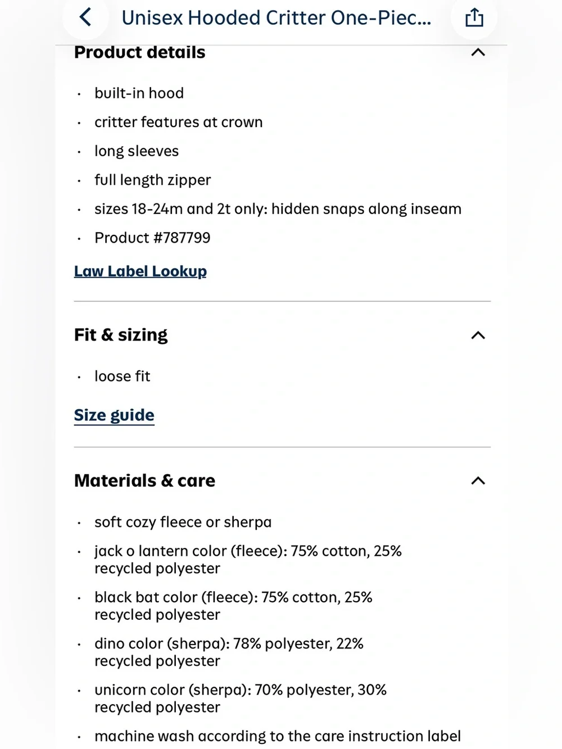The height and width of the screenshot is (749, 562).
Task: Tap the Product details heading
Action: click(140, 52)
